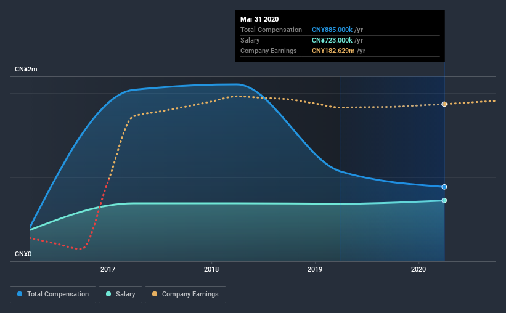
Task: Toggle the Salary legend button
Action: pyautogui.click(x=120, y=295)
